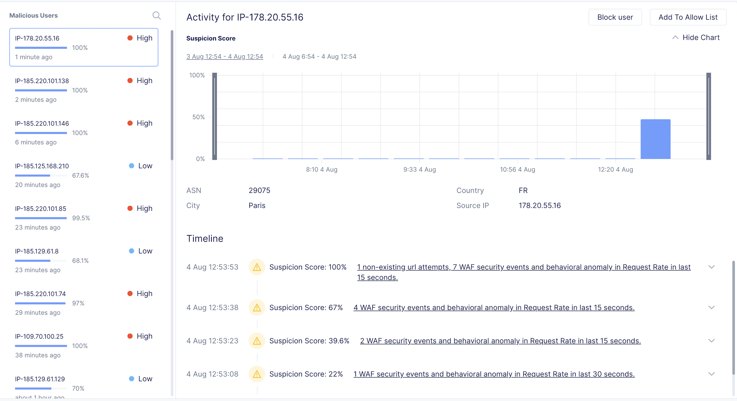Click the Malicious Users search icon

click(156, 16)
